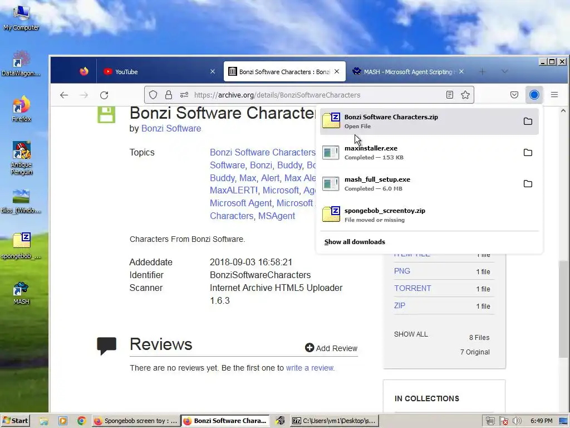570x428 pixels.
Task: Expand the list all tabs dropdown
Action: (504, 72)
